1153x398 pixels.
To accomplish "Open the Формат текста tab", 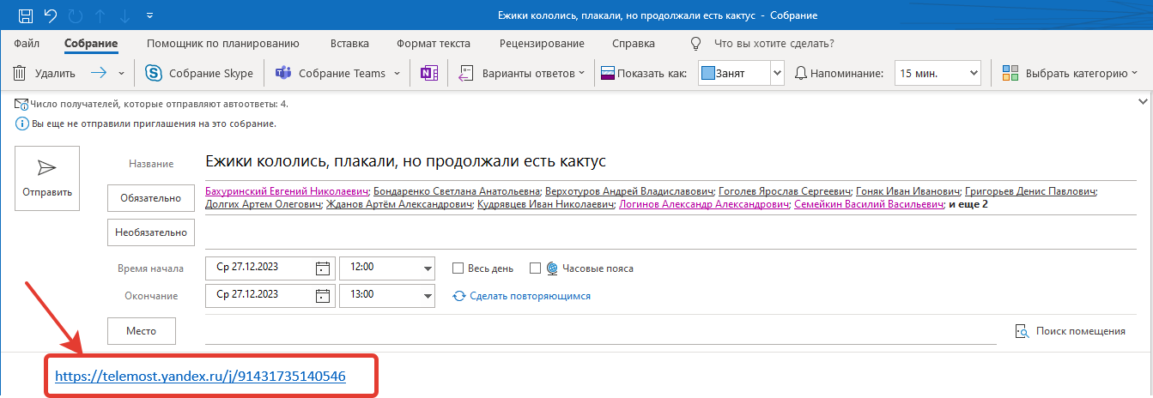I will (434, 43).
